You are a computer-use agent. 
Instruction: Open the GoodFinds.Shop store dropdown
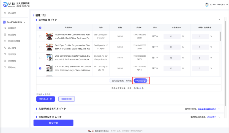[24, 22]
